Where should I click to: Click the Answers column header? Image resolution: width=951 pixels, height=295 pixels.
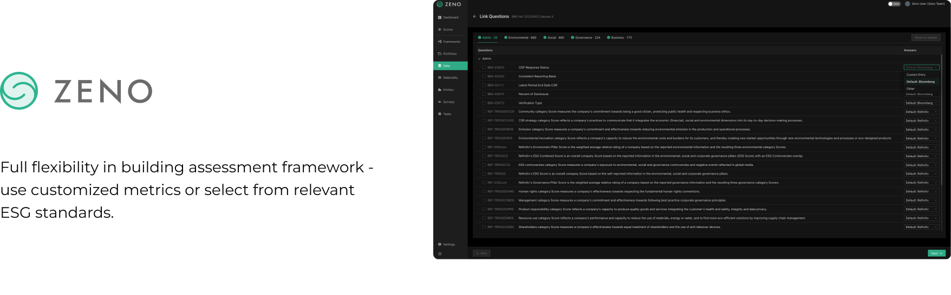910,50
